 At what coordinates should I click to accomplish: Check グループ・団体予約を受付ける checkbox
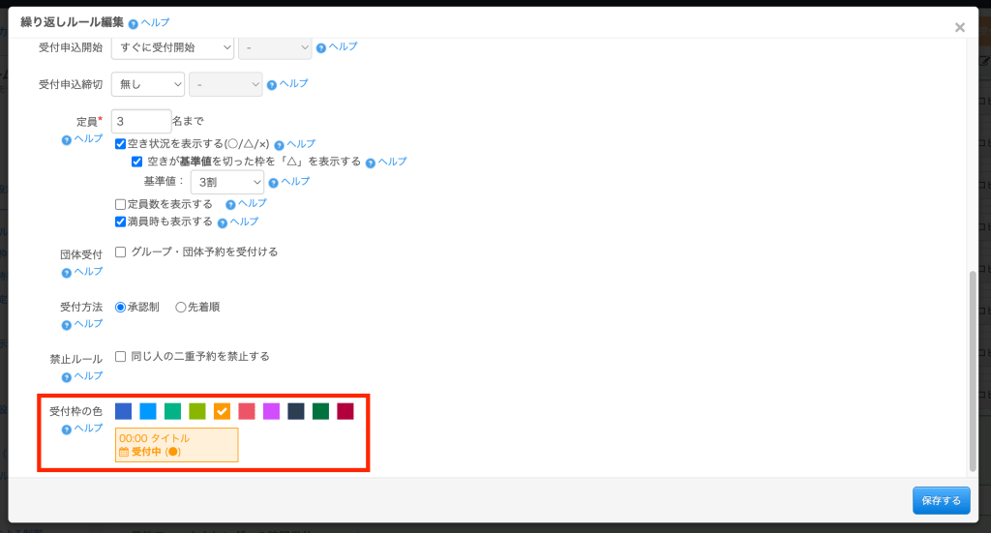coord(121,252)
